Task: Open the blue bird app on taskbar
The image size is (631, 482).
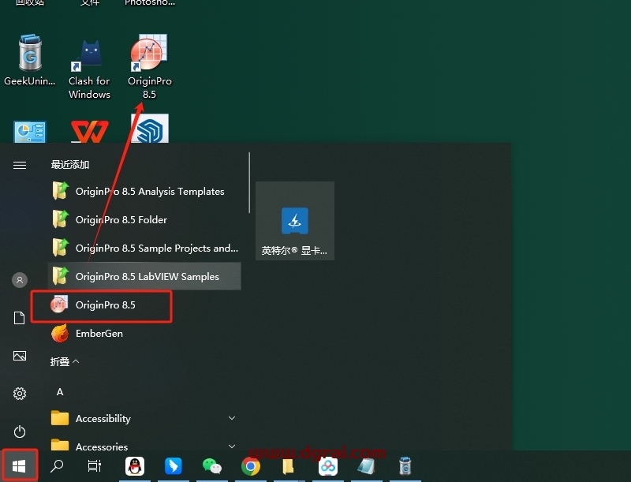Action: [174, 466]
